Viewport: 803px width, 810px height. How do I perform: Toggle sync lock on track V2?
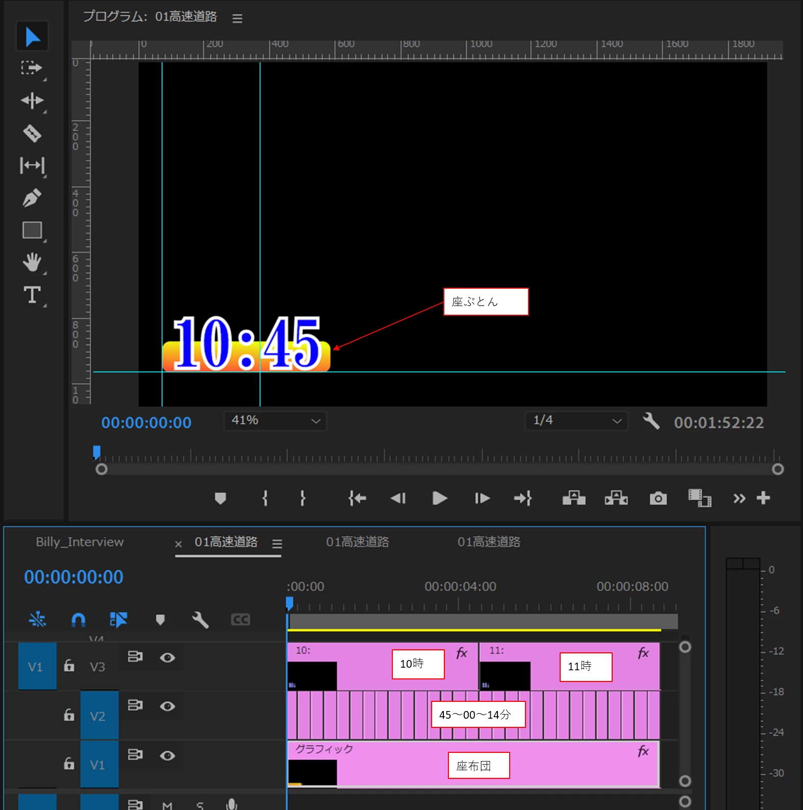(x=135, y=705)
